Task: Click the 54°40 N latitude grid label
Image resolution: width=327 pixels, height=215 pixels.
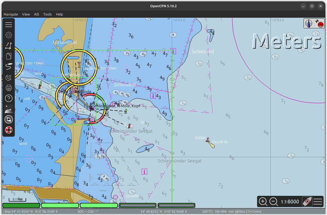Action: (x=9, y=160)
